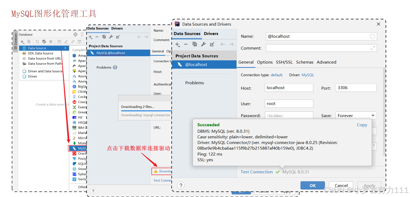
Task: Click the Port field containing 3306
Action: point(356,88)
